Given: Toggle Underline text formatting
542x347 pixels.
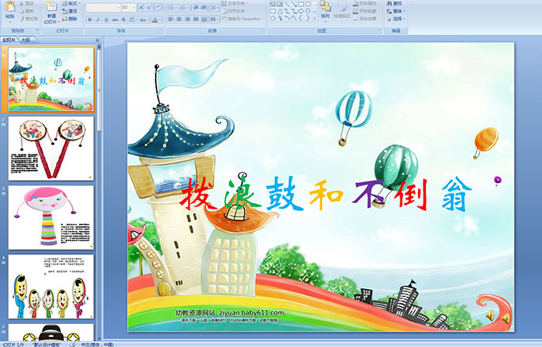Looking at the screenshot, I should tap(106, 19).
